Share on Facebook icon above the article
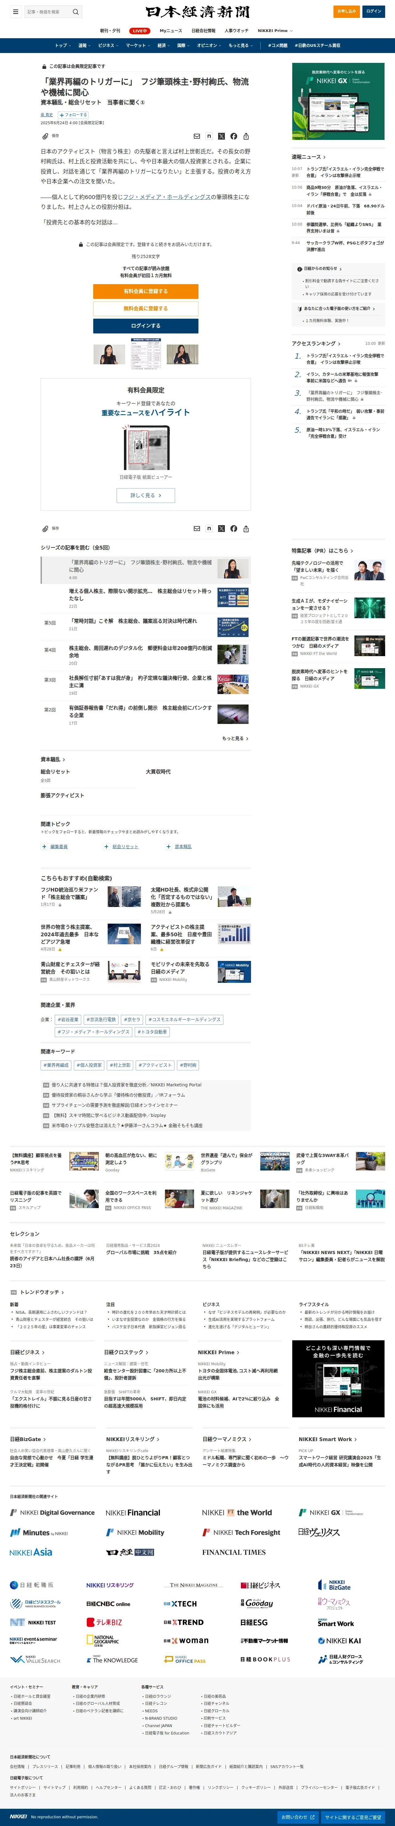This screenshot has height=1826, width=395. click(233, 136)
